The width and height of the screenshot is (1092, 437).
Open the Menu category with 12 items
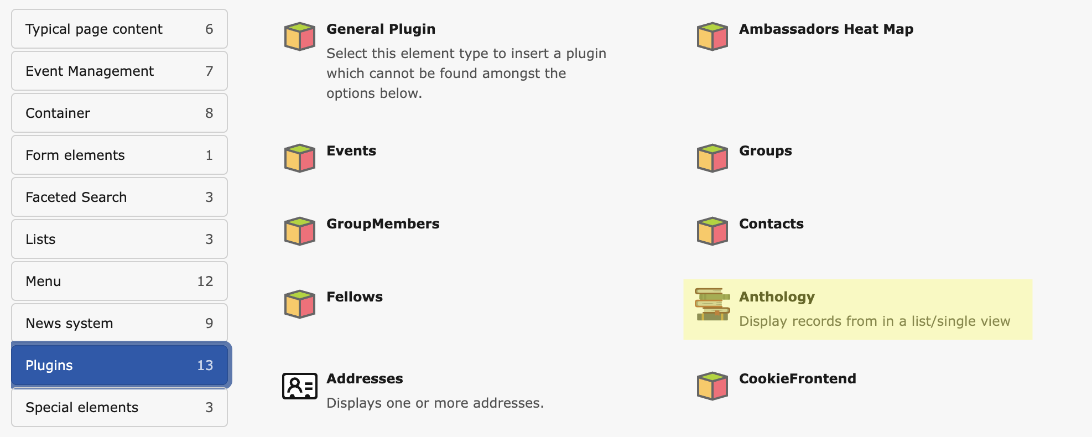pyautogui.click(x=119, y=281)
